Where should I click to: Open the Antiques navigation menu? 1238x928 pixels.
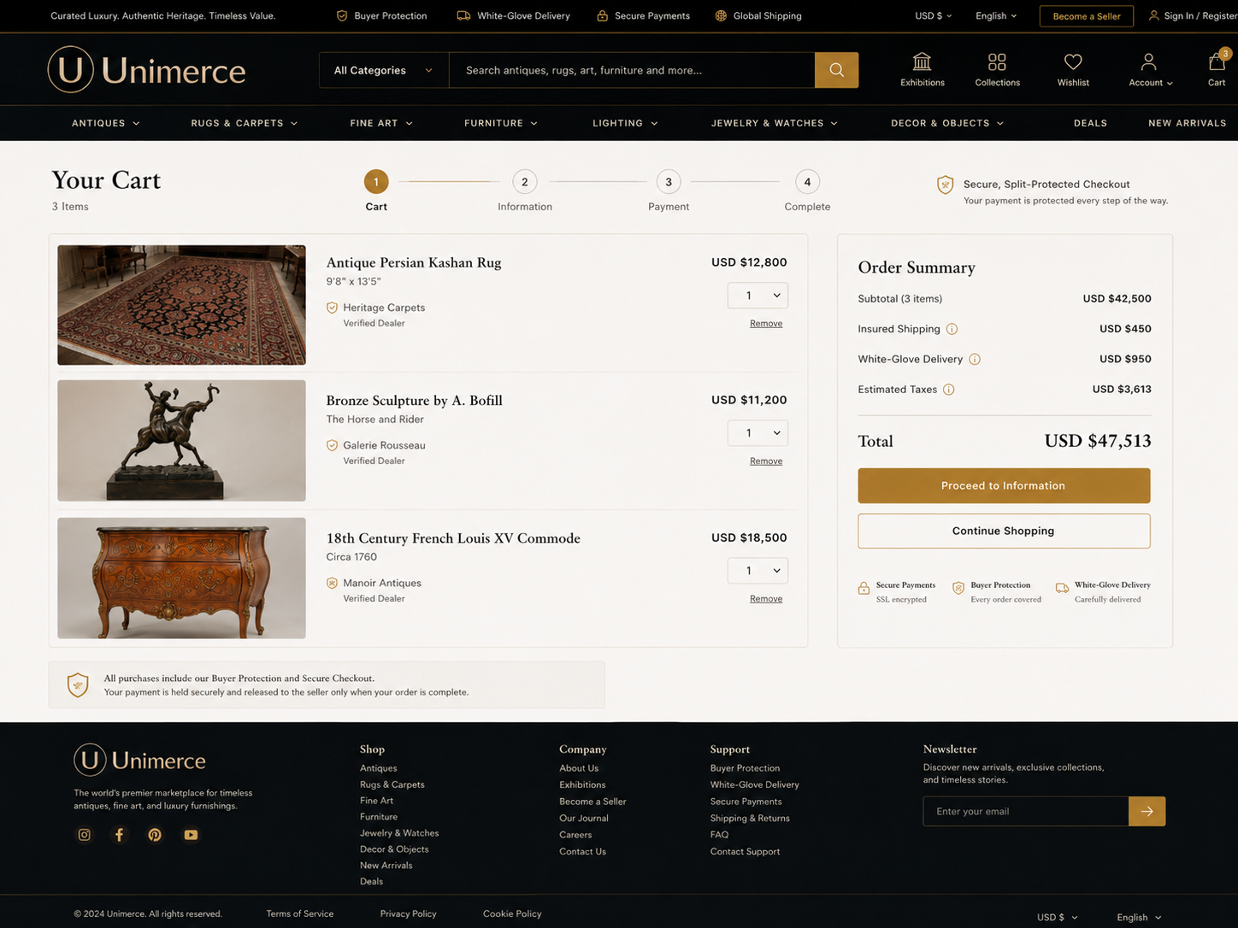point(106,123)
